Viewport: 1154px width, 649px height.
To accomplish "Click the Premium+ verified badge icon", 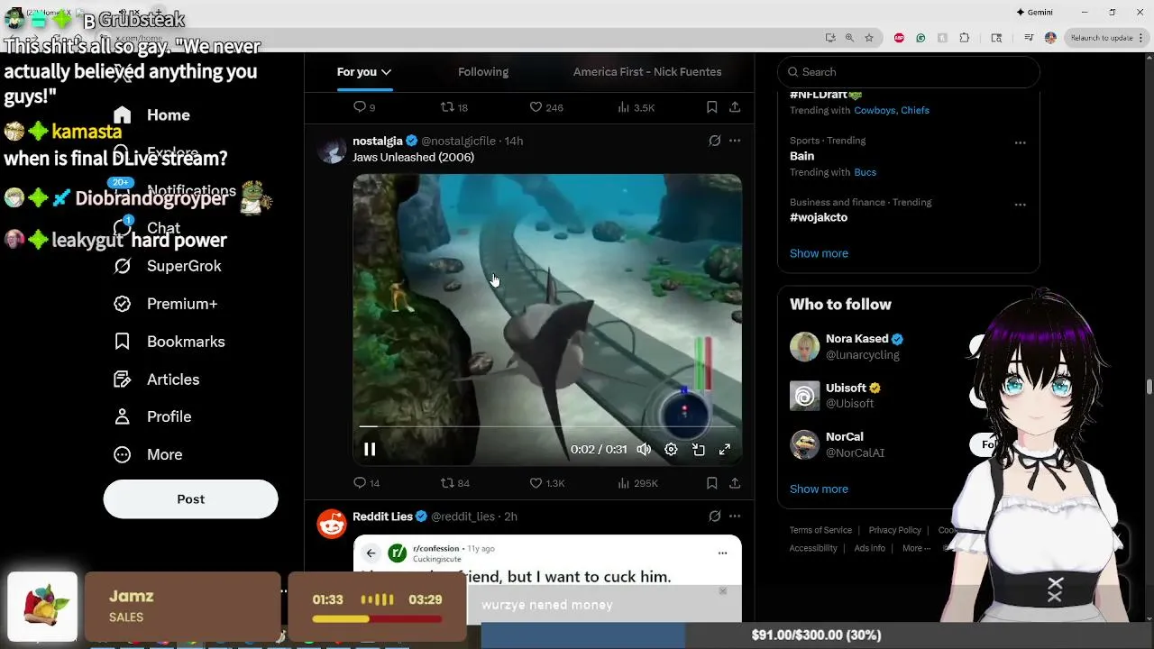I will click(123, 304).
